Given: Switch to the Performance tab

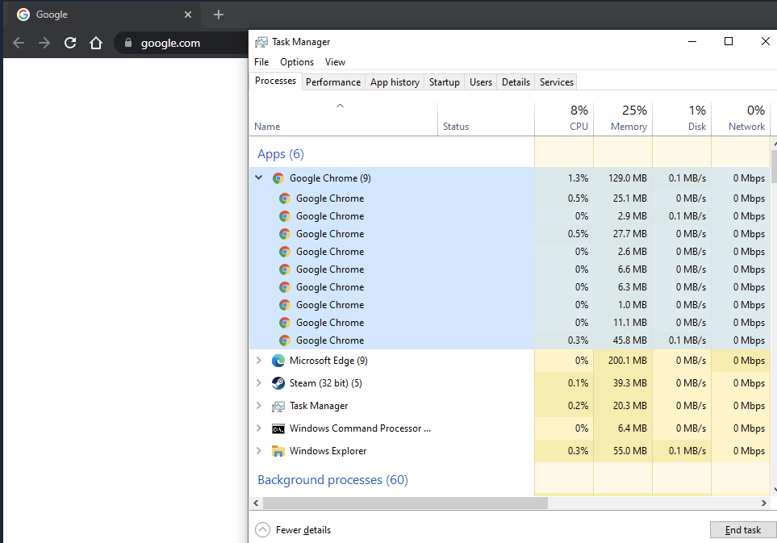Looking at the screenshot, I should point(333,81).
